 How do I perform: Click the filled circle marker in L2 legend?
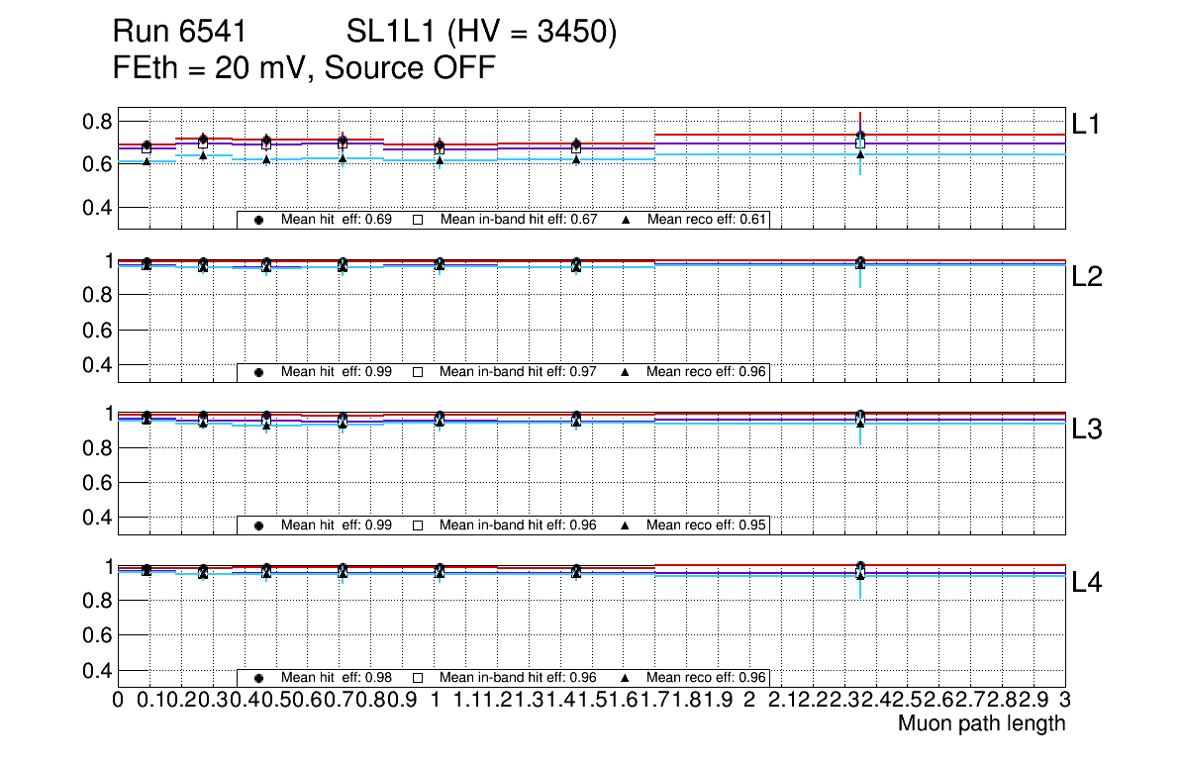pos(258,372)
